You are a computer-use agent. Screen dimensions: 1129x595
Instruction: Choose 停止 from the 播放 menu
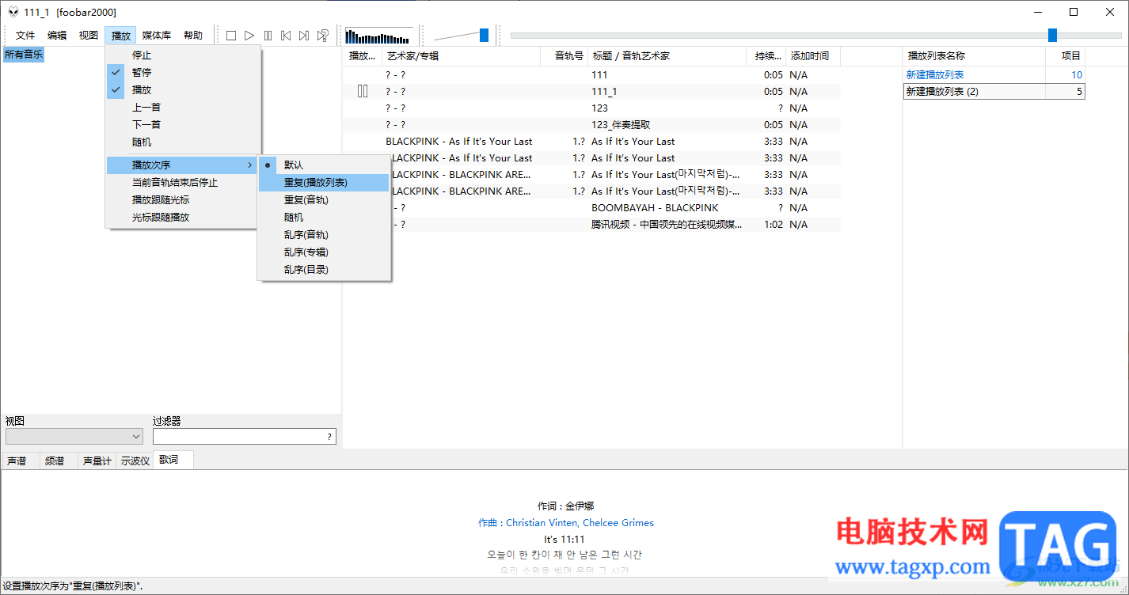tap(183, 55)
